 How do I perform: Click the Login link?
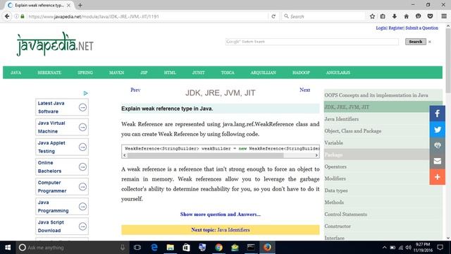(x=381, y=28)
